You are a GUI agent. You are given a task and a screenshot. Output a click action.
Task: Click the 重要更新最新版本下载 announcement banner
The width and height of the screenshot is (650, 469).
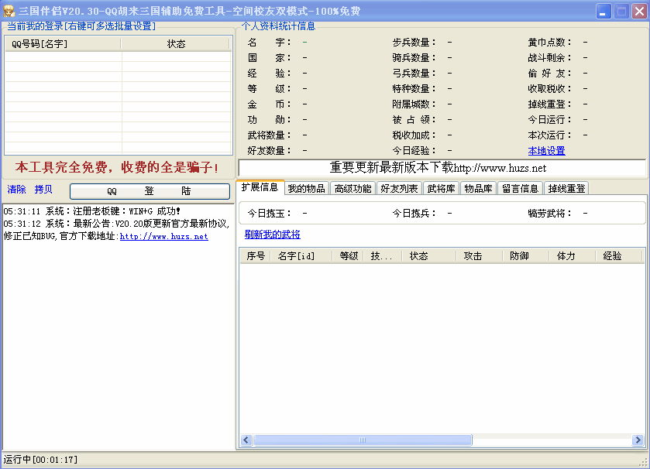[x=442, y=168]
